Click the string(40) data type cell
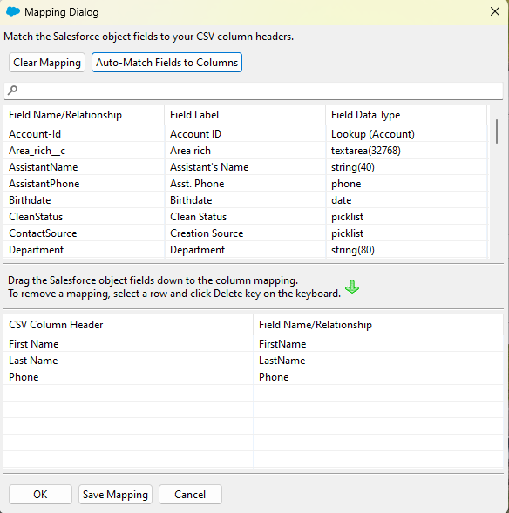The image size is (509, 513). click(x=406, y=167)
